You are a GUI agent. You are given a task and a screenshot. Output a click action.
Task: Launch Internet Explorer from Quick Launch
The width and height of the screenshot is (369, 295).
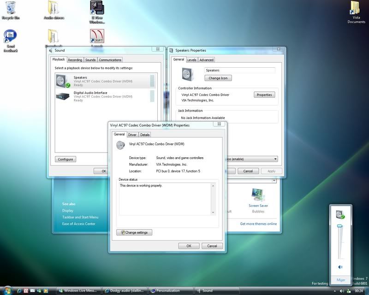pos(19,291)
